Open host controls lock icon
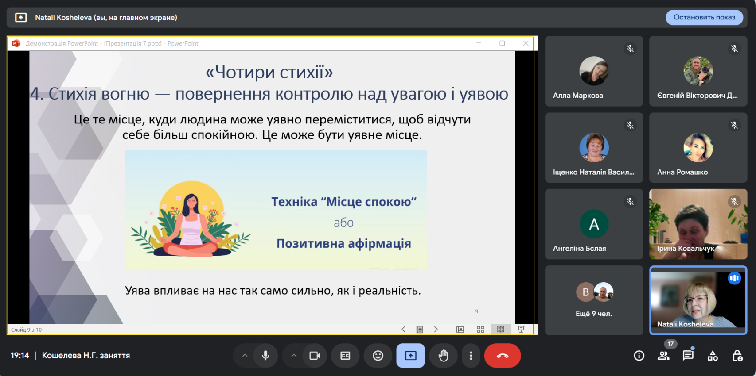Image resolution: width=756 pixels, height=376 pixels. tap(737, 356)
